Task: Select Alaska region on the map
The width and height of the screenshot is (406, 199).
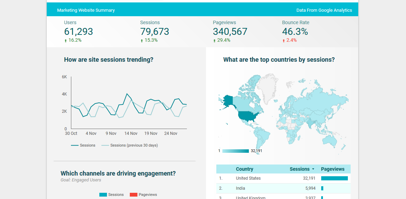Action: click(x=227, y=101)
